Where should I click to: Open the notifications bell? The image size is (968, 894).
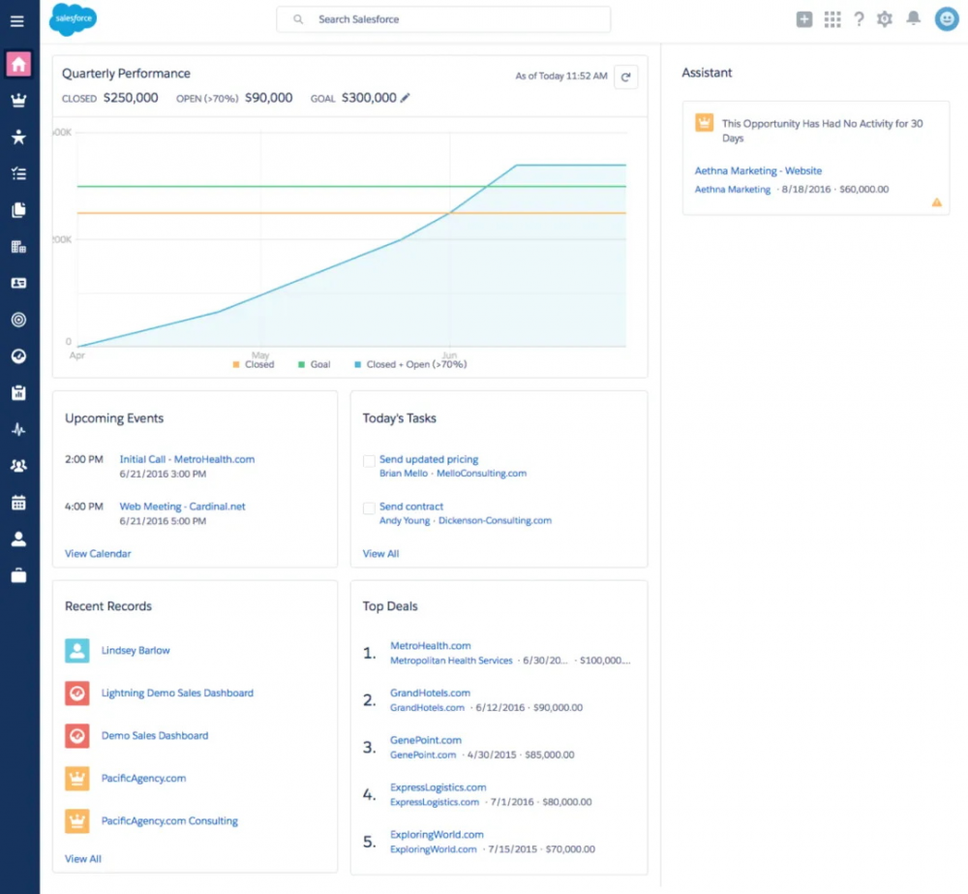913,18
